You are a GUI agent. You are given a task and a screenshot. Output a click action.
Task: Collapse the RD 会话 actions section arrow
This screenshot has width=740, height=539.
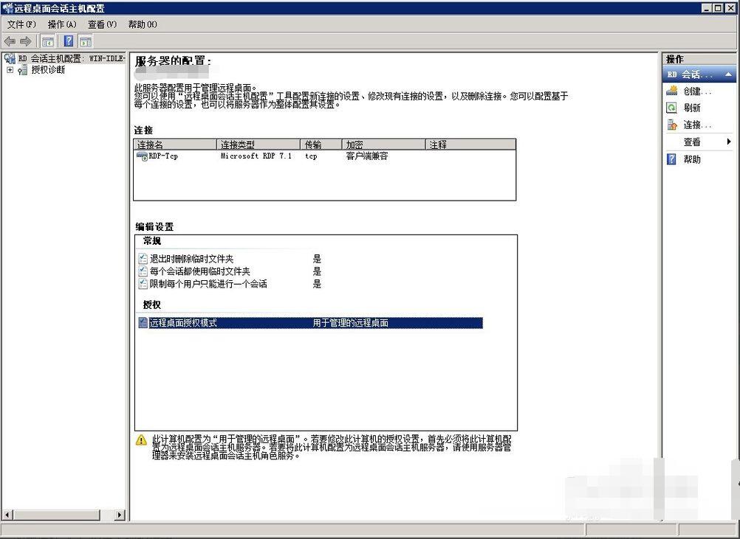[x=729, y=74]
